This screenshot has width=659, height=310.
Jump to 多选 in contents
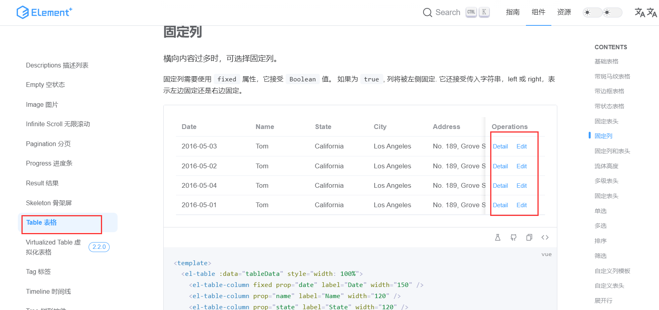(601, 226)
